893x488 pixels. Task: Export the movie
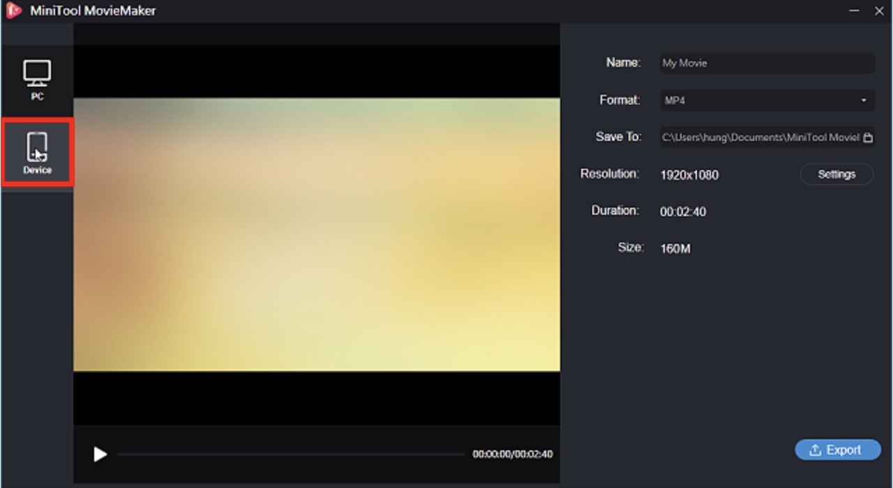[837, 450]
